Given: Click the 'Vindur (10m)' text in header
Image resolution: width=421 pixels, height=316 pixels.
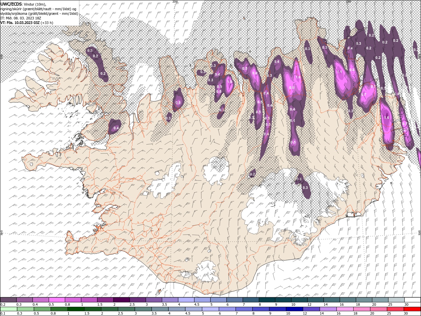Looking at the screenshot, I should pos(35,4).
